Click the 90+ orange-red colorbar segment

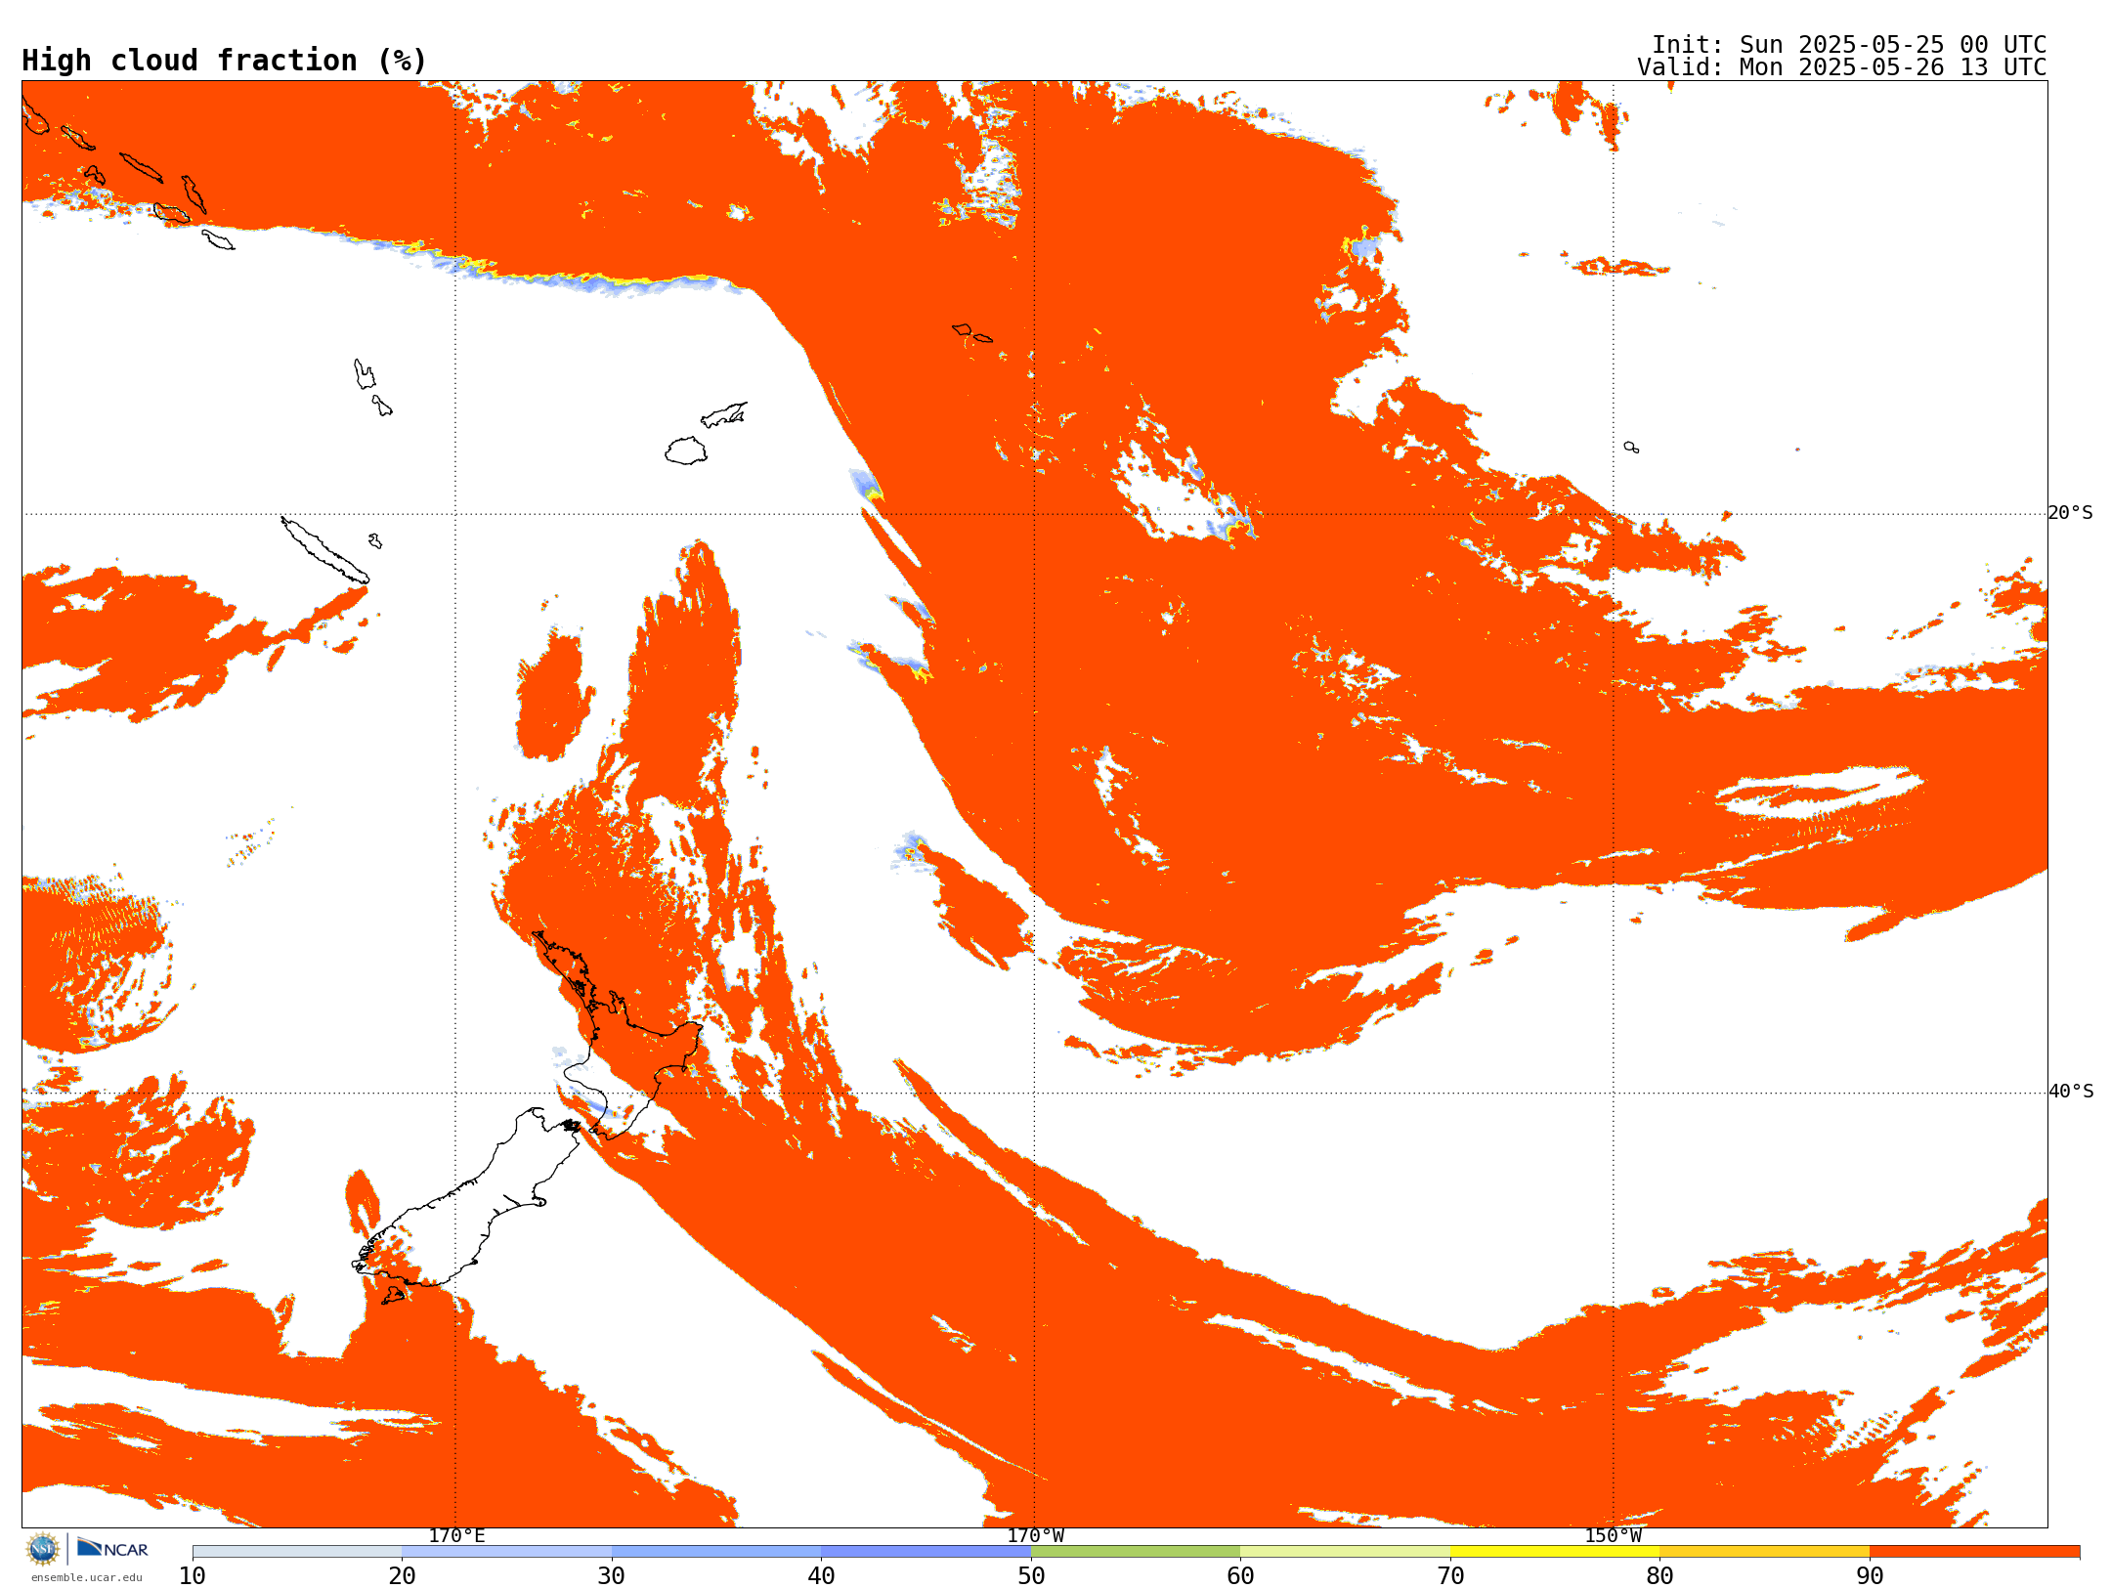tap(1974, 1552)
